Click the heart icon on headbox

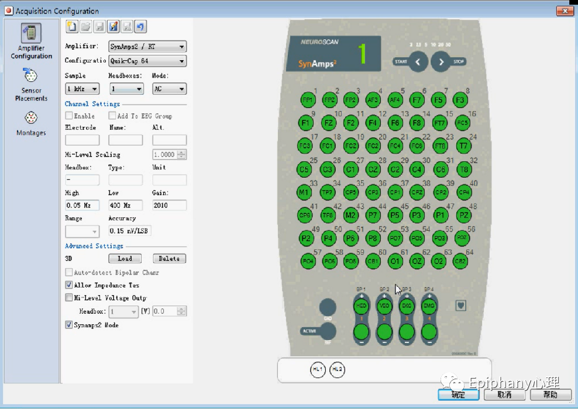(x=461, y=305)
